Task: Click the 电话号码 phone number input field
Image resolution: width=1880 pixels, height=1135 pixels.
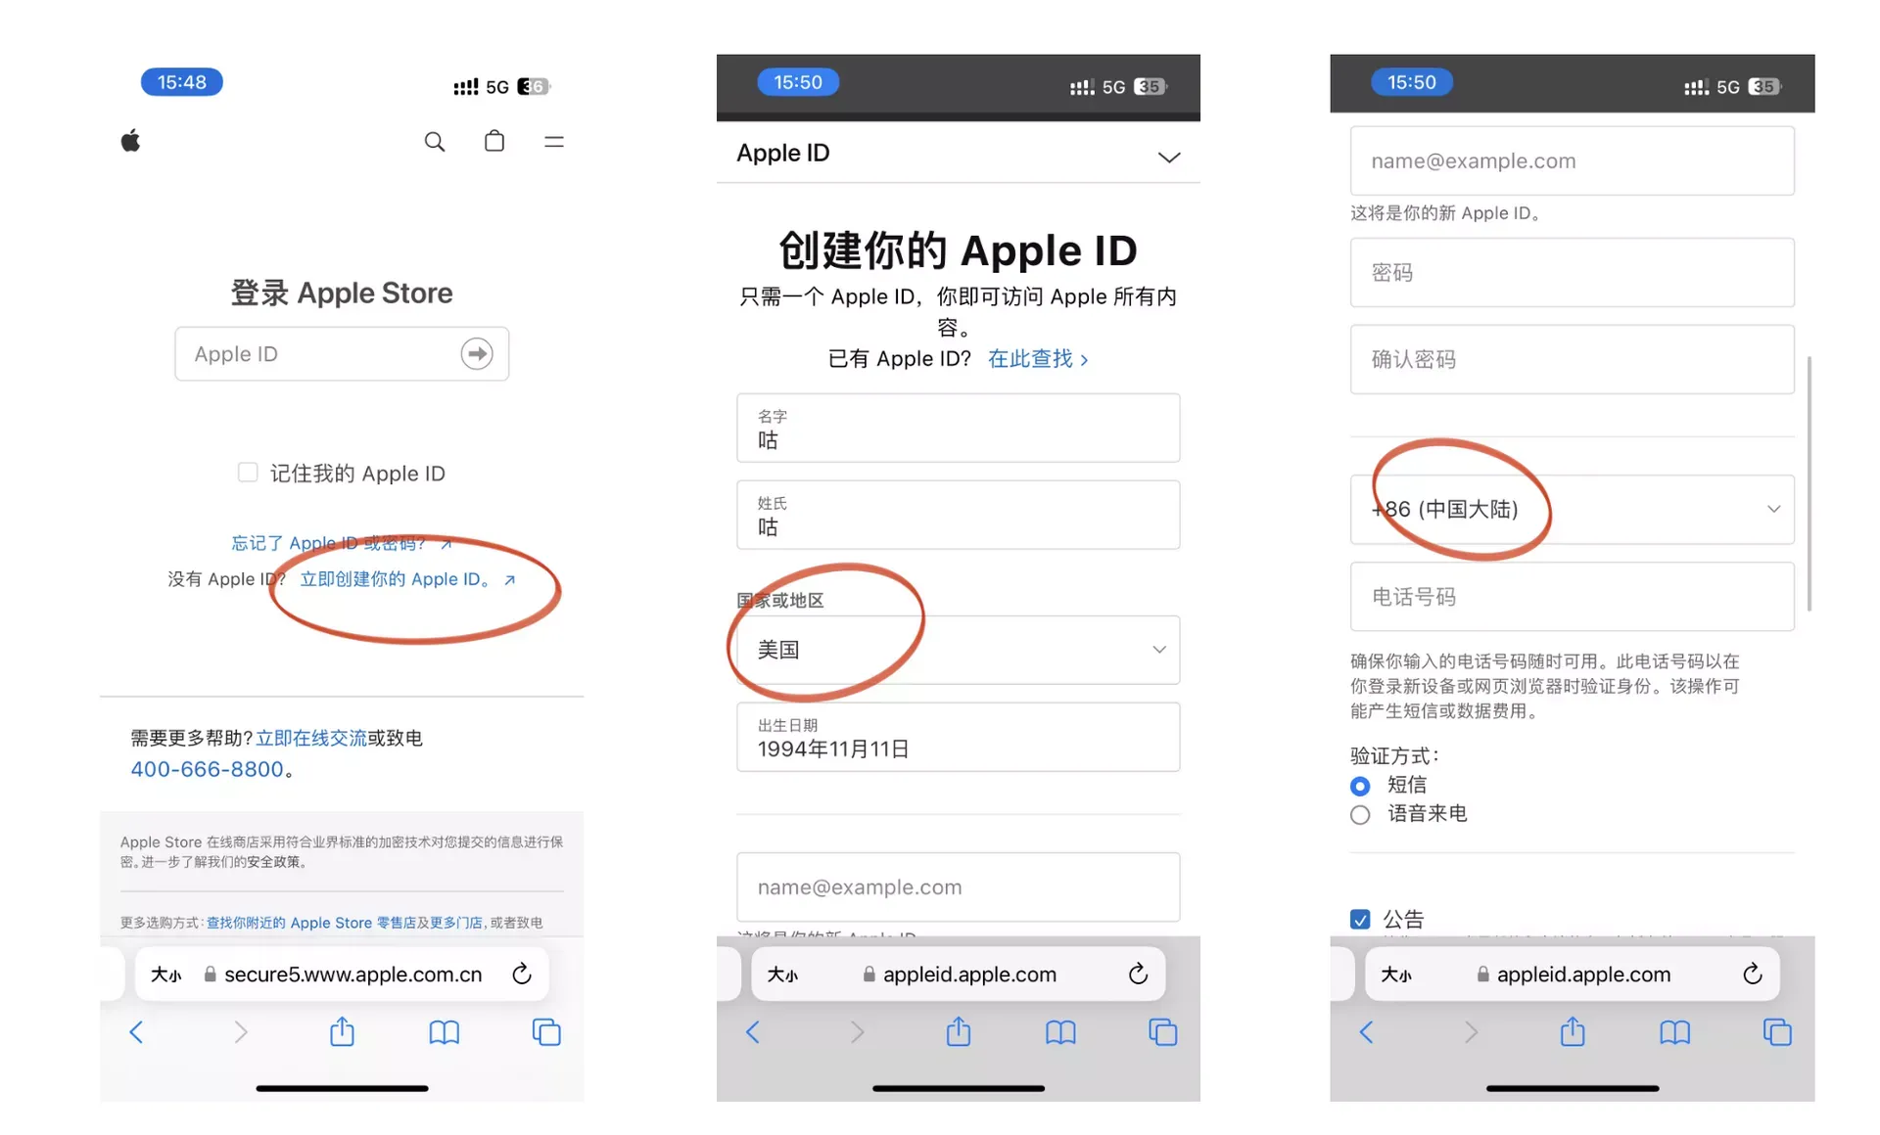Action: pyautogui.click(x=1574, y=594)
